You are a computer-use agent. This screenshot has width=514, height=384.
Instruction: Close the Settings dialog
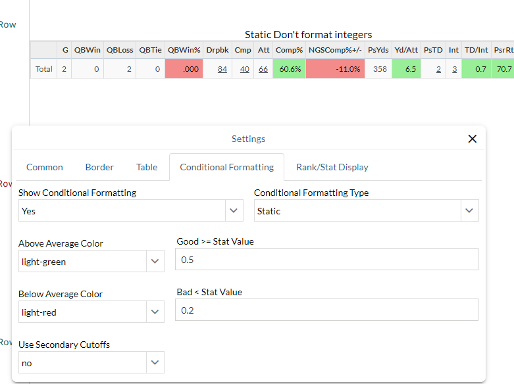point(472,139)
